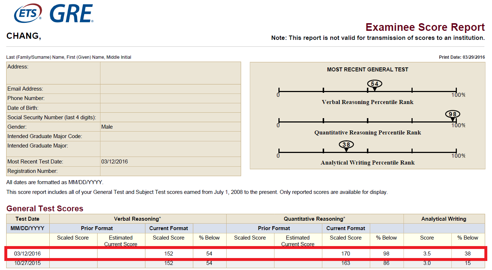Click "% Below" header under Analytical Writing
This screenshot has width=492, height=270.
(468, 238)
